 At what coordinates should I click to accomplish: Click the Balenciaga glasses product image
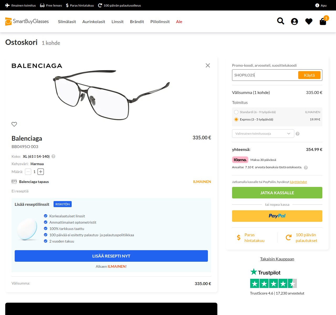click(111, 94)
